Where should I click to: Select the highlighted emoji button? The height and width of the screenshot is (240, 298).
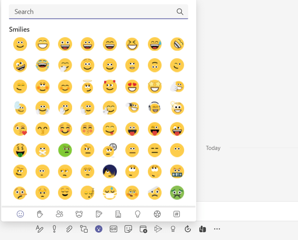[99, 229]
